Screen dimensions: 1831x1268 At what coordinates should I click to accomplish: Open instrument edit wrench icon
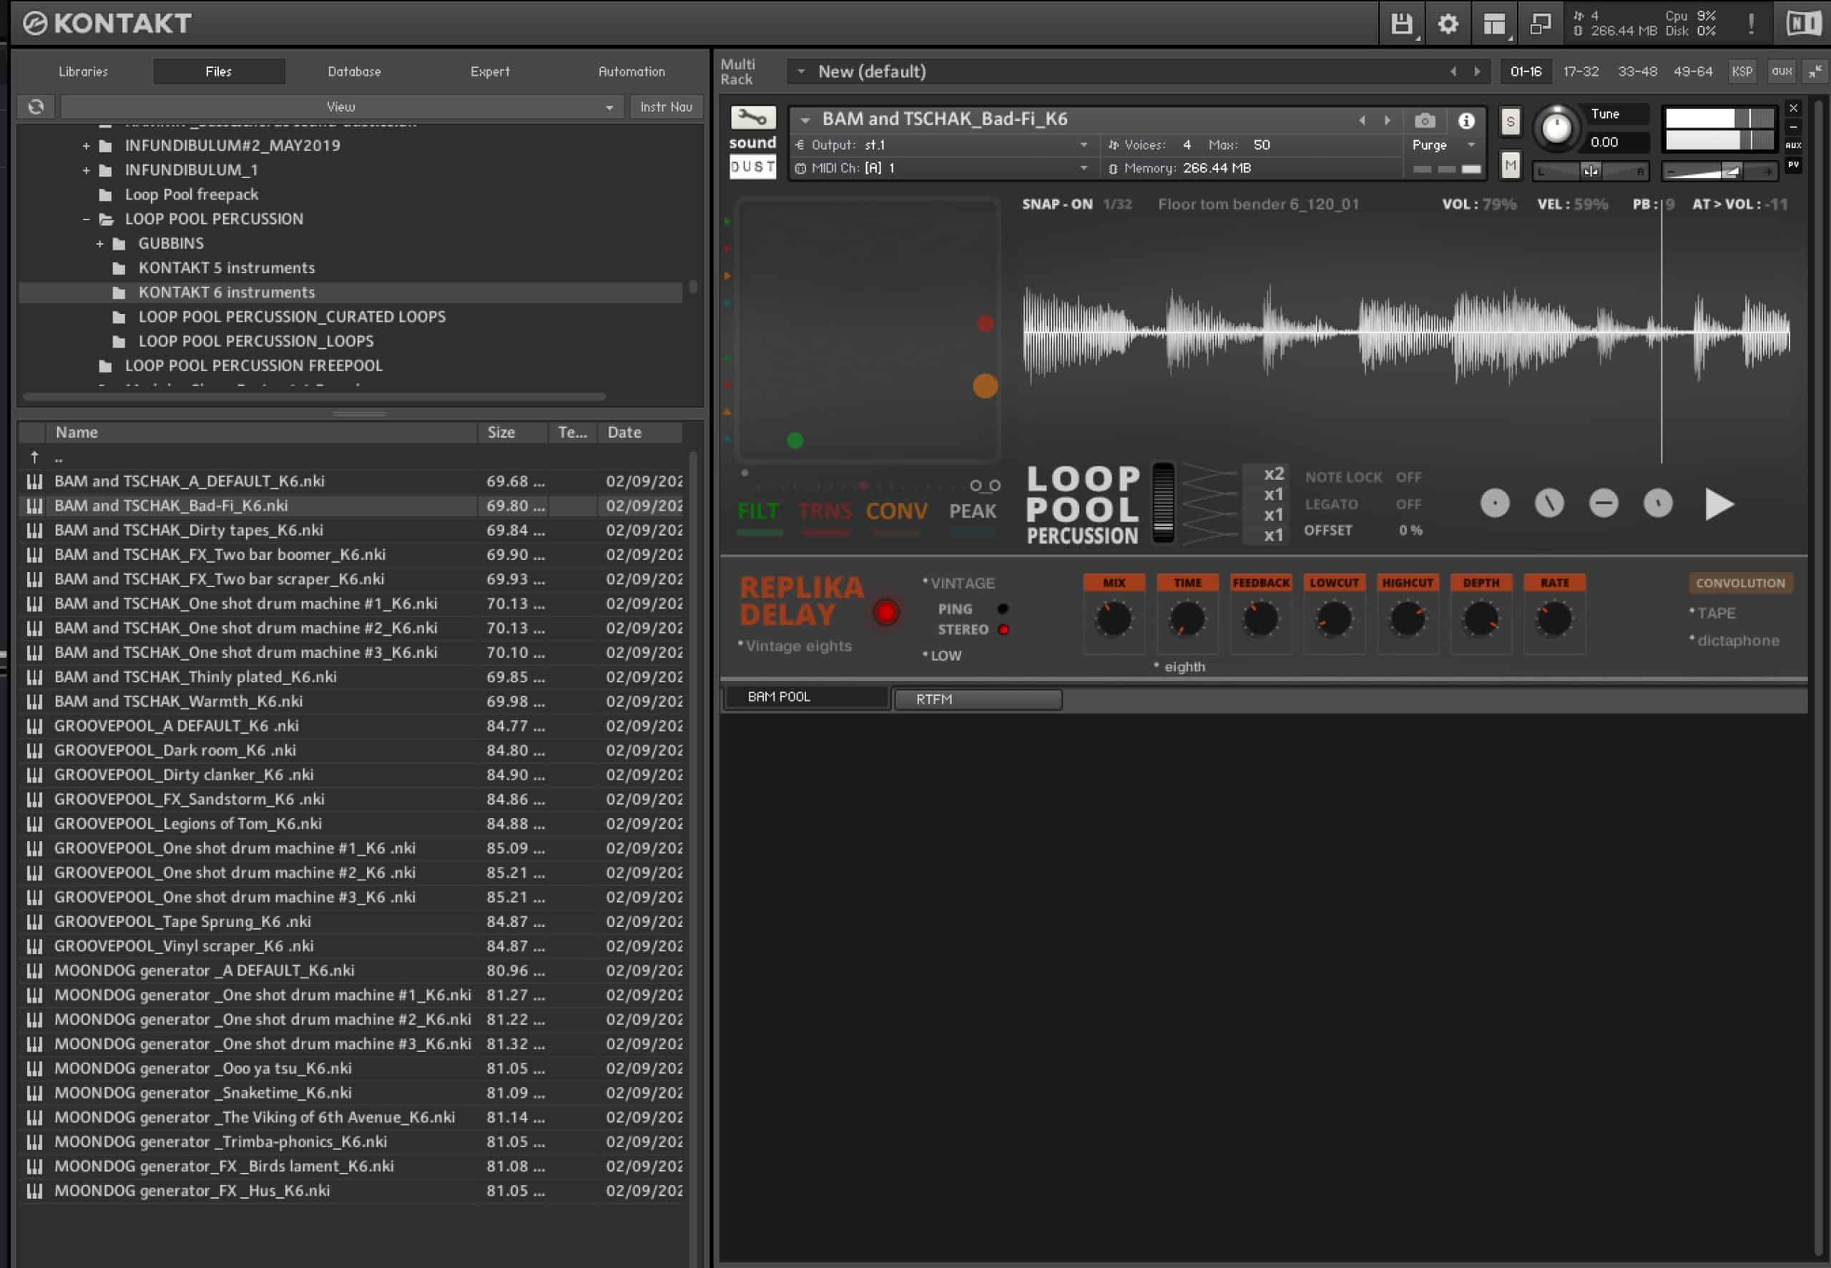pos(752,119)
